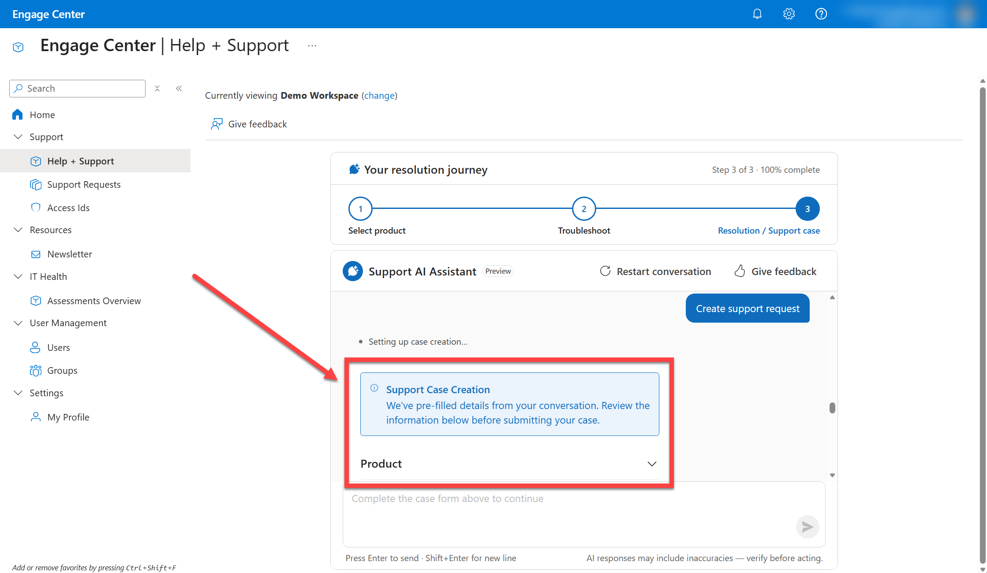Image resolution: width=987 pixels, height=573 pixels.
Task: Click the chat panel scrollbar thumb
Action: pyautogui.click(x=832, y=408)
